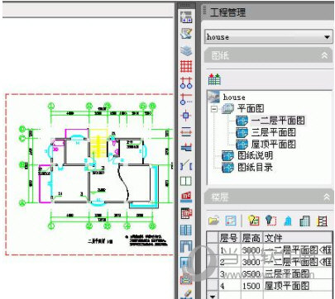This screenshot has height=299, width=335.
Task: Click the blue frame selection icon in floor toolbar
Action: tap(231, 221)
